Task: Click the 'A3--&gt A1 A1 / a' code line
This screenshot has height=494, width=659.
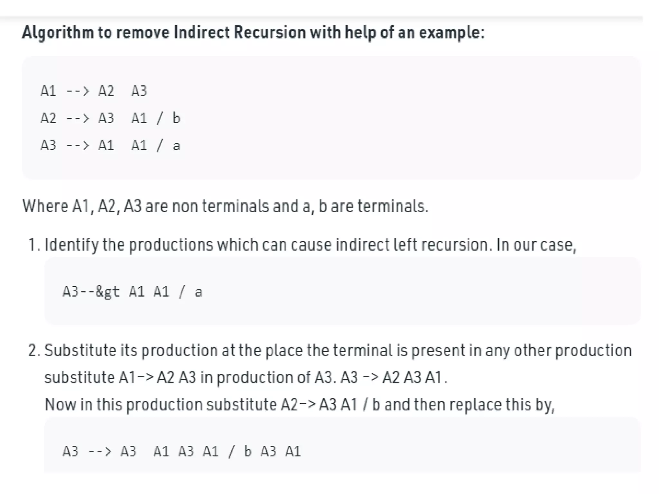Action: coord(132,292)
